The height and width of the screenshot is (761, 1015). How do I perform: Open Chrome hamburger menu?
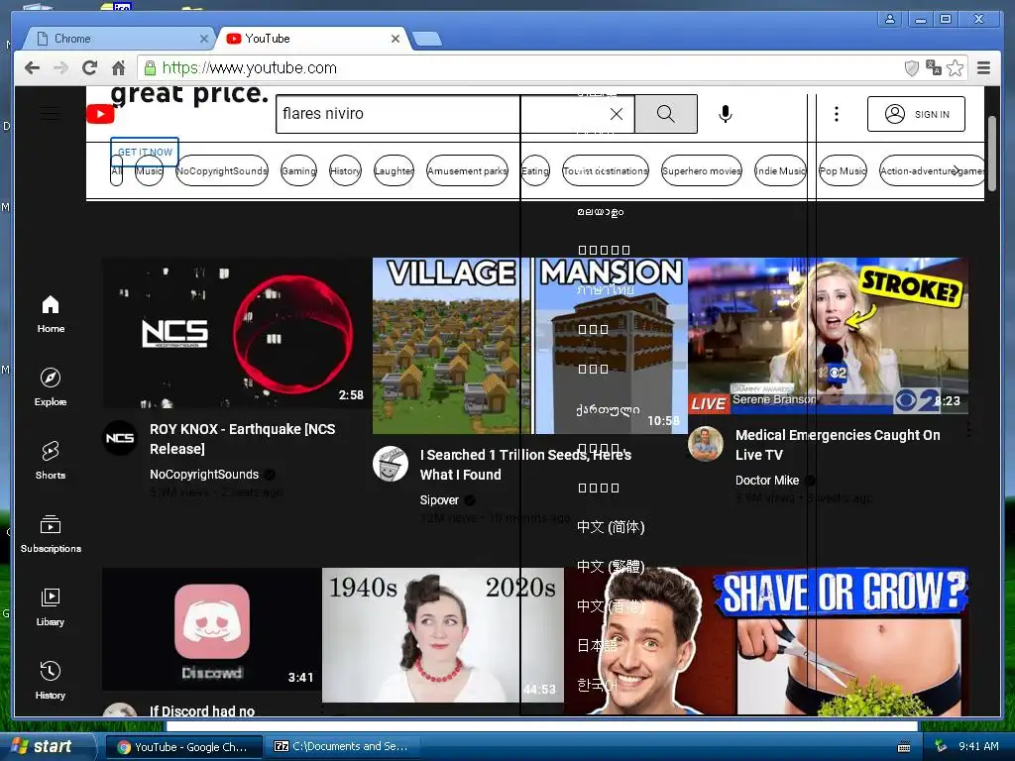tap(984, 68)
